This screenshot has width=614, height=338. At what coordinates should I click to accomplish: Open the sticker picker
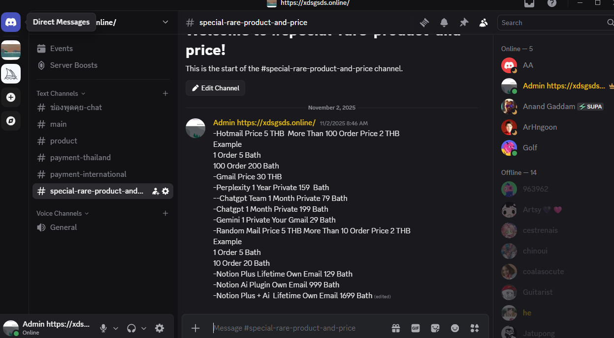point(435,328)
